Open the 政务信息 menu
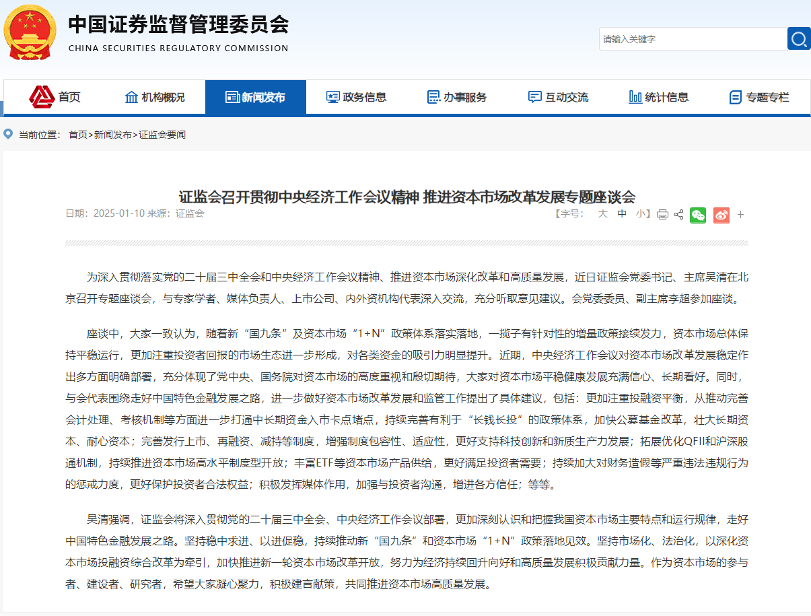Viewport: 811px width, 616px height. (x=356, y=98)
